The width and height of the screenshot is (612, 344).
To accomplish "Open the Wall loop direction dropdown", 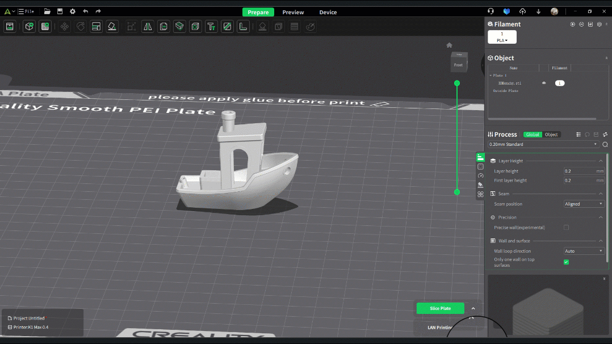I will 584,251.
